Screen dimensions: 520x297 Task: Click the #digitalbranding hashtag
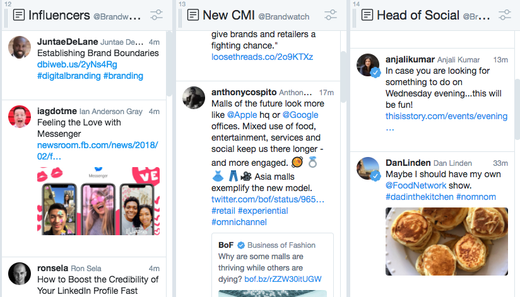tap(68, 76)
